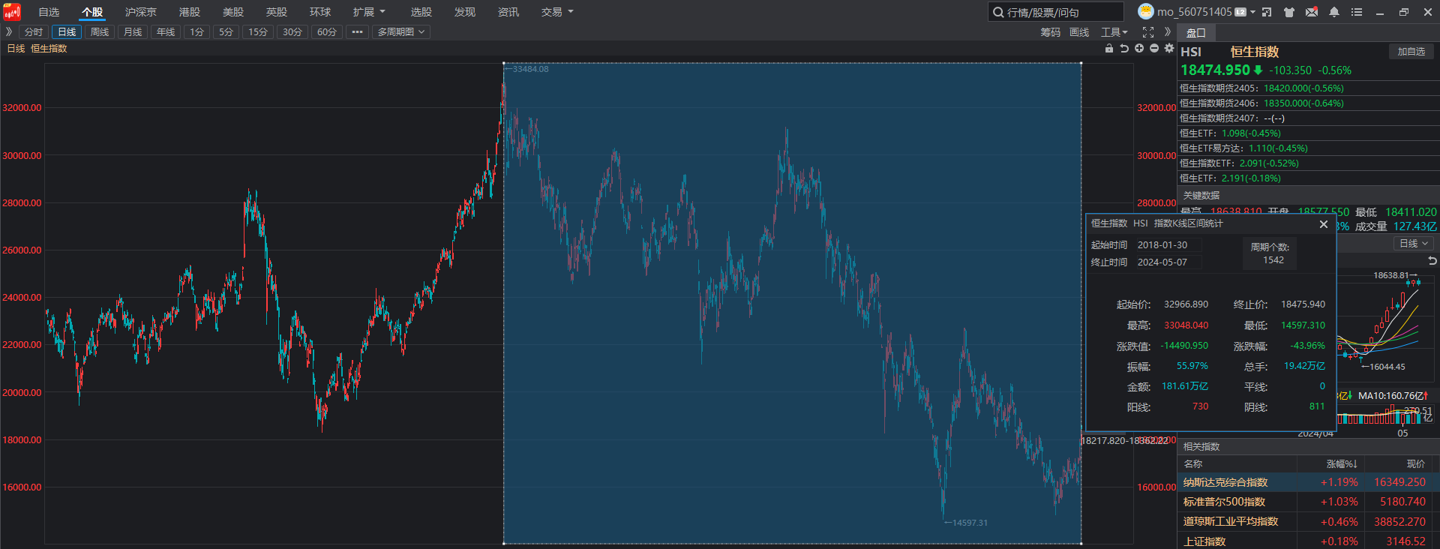1440x549 pixels.
Task: Zoom in with the plus circle icon
Action: coord(1139,49)
